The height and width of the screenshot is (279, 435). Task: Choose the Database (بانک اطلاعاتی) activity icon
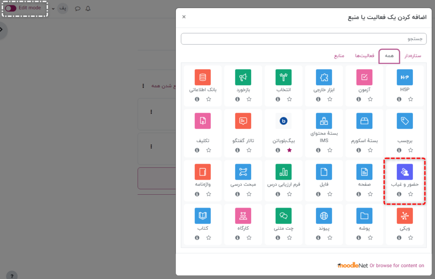coord(202,77)
